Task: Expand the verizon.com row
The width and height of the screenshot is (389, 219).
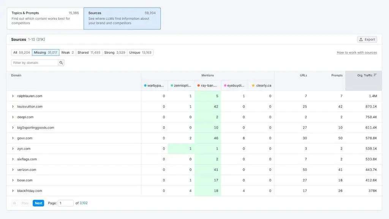Action: pos(13,170)
